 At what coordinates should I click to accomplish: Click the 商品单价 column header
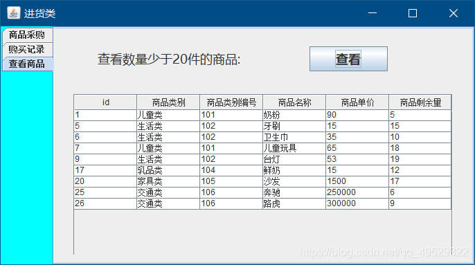pyautogui.click(x=357, y=102)
